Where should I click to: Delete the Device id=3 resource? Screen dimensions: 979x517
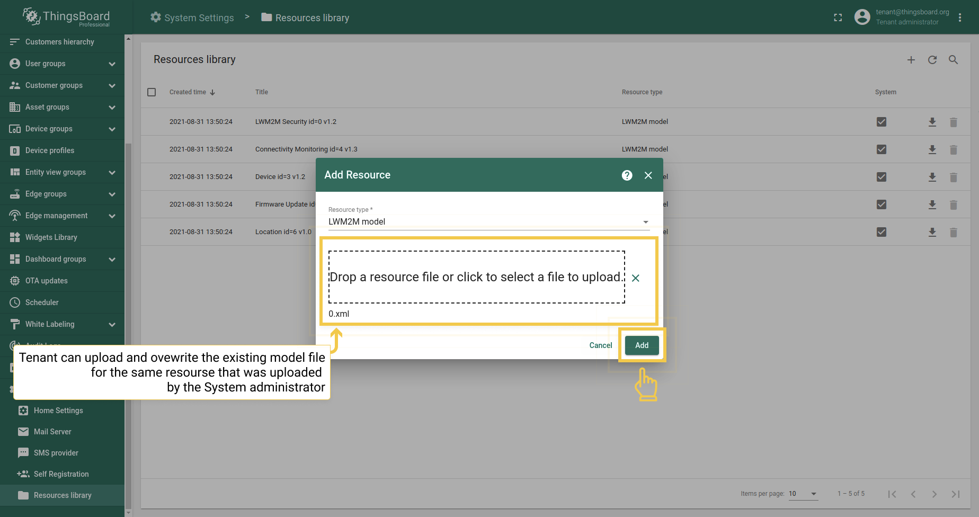(954, 177)
